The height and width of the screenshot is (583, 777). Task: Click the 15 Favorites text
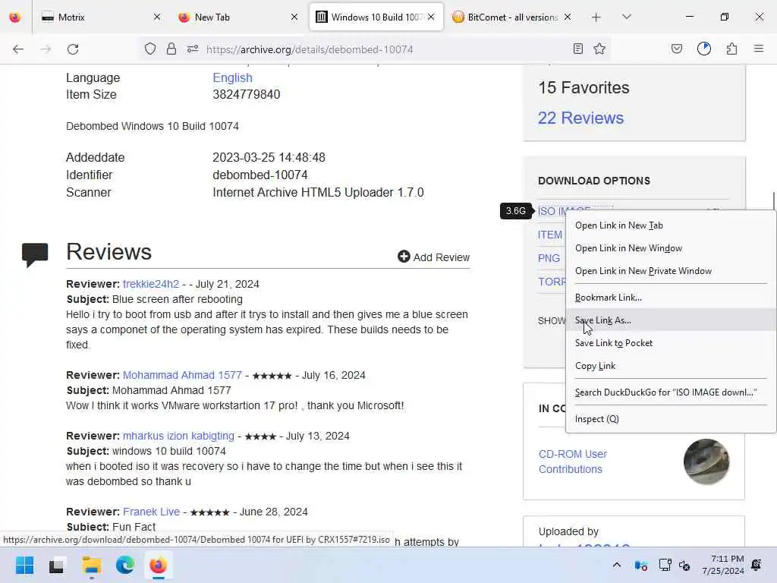pos(584,88)
